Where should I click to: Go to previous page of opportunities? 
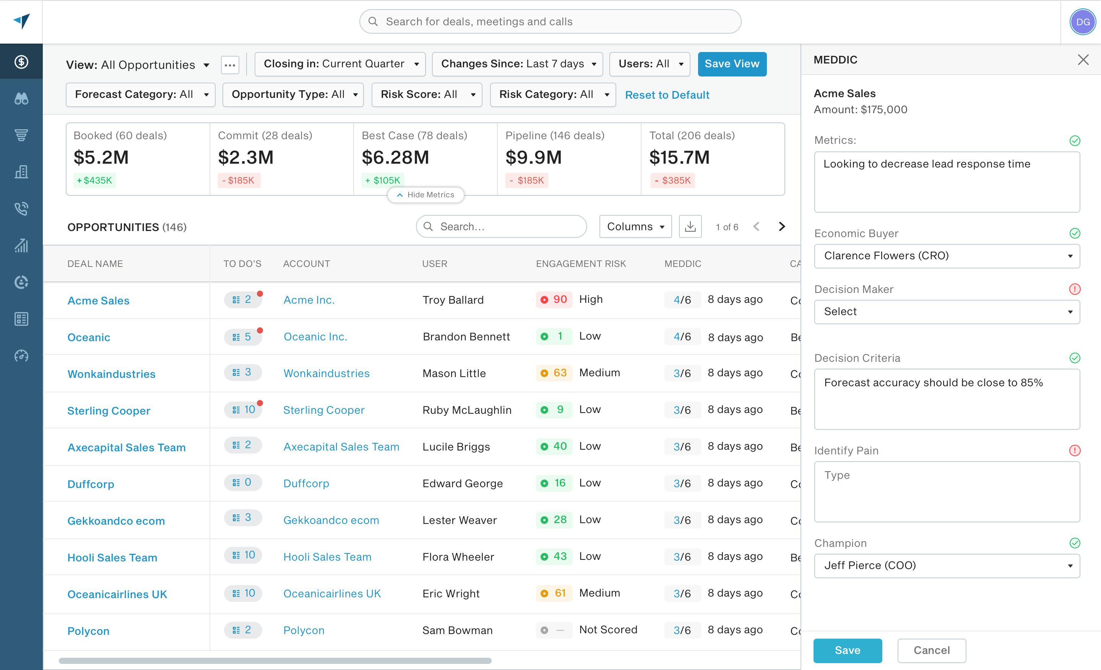click(756, 227)
